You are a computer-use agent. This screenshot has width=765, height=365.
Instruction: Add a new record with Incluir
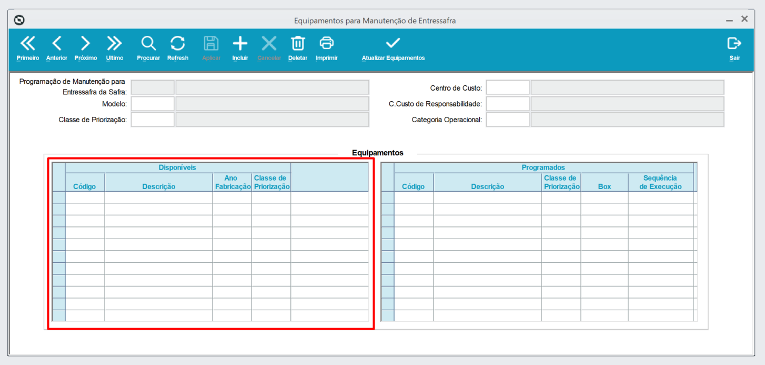(x=240, y=48)
